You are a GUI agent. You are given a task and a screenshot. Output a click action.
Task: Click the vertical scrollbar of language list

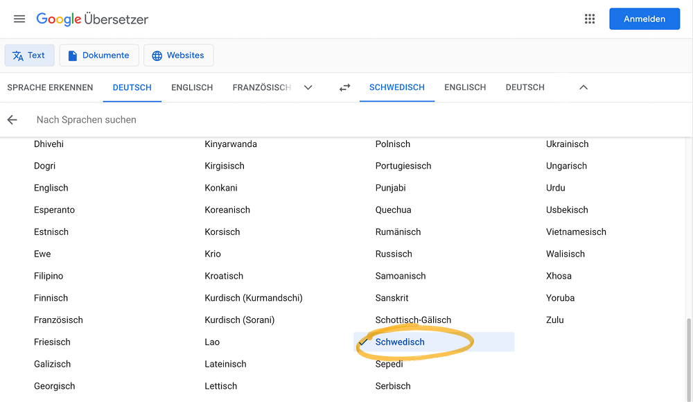point(689,358)
